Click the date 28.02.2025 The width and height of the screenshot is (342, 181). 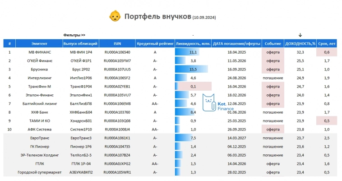(x=237, y=172)
